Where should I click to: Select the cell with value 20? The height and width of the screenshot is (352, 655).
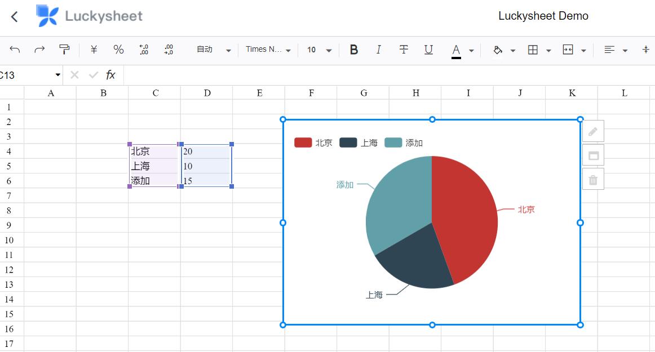[206, 151]
